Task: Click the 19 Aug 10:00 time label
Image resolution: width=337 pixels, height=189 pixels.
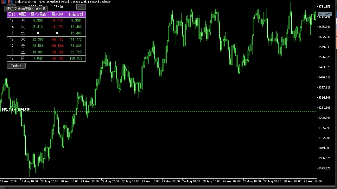Action: (29, 181)
